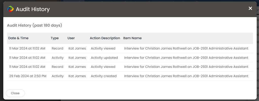Click item name in the Activity created row
The image size is (259, 101).
186,76
